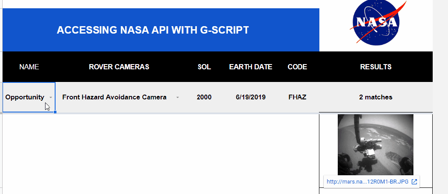Select the 6/19/2019 earth date cell

pos(250,97)
